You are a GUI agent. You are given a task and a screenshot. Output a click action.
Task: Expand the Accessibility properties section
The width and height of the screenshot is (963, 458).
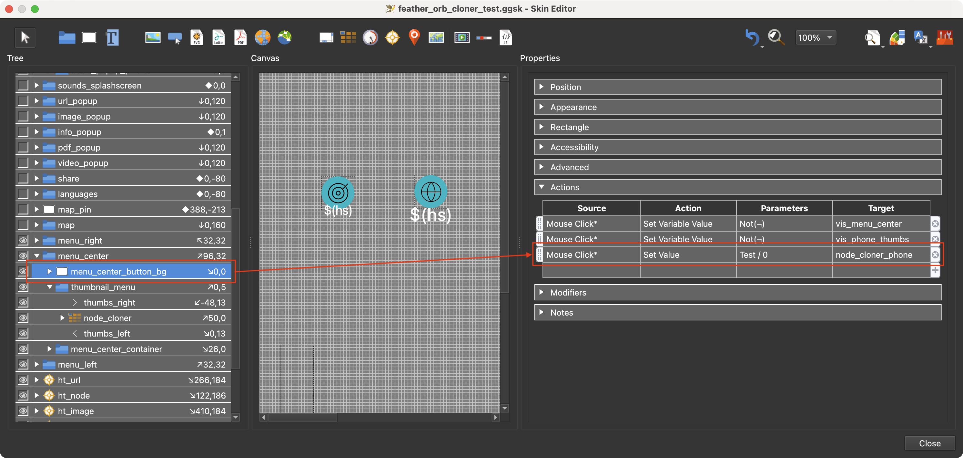pyautogui.click(x=737, y=147)
